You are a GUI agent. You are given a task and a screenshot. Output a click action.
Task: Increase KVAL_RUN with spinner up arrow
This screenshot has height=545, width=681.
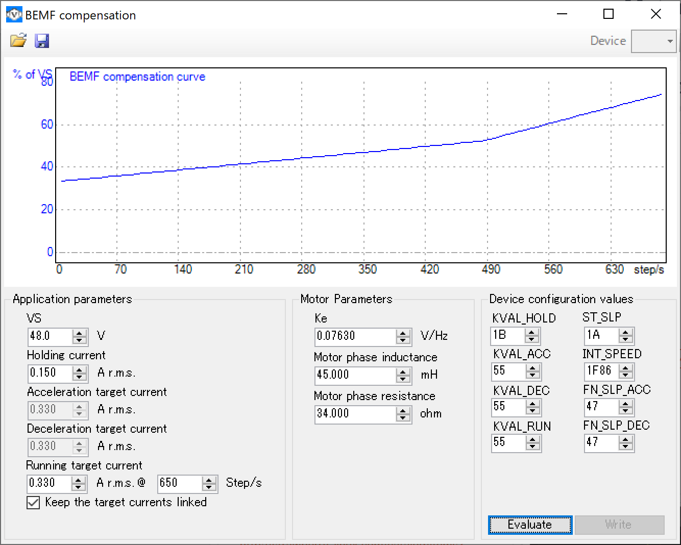point(533,439)
